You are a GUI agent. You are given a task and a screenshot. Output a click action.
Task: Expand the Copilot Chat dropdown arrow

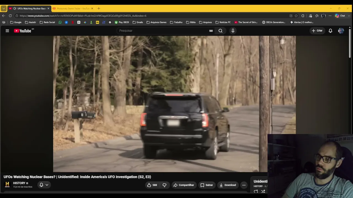348,16
